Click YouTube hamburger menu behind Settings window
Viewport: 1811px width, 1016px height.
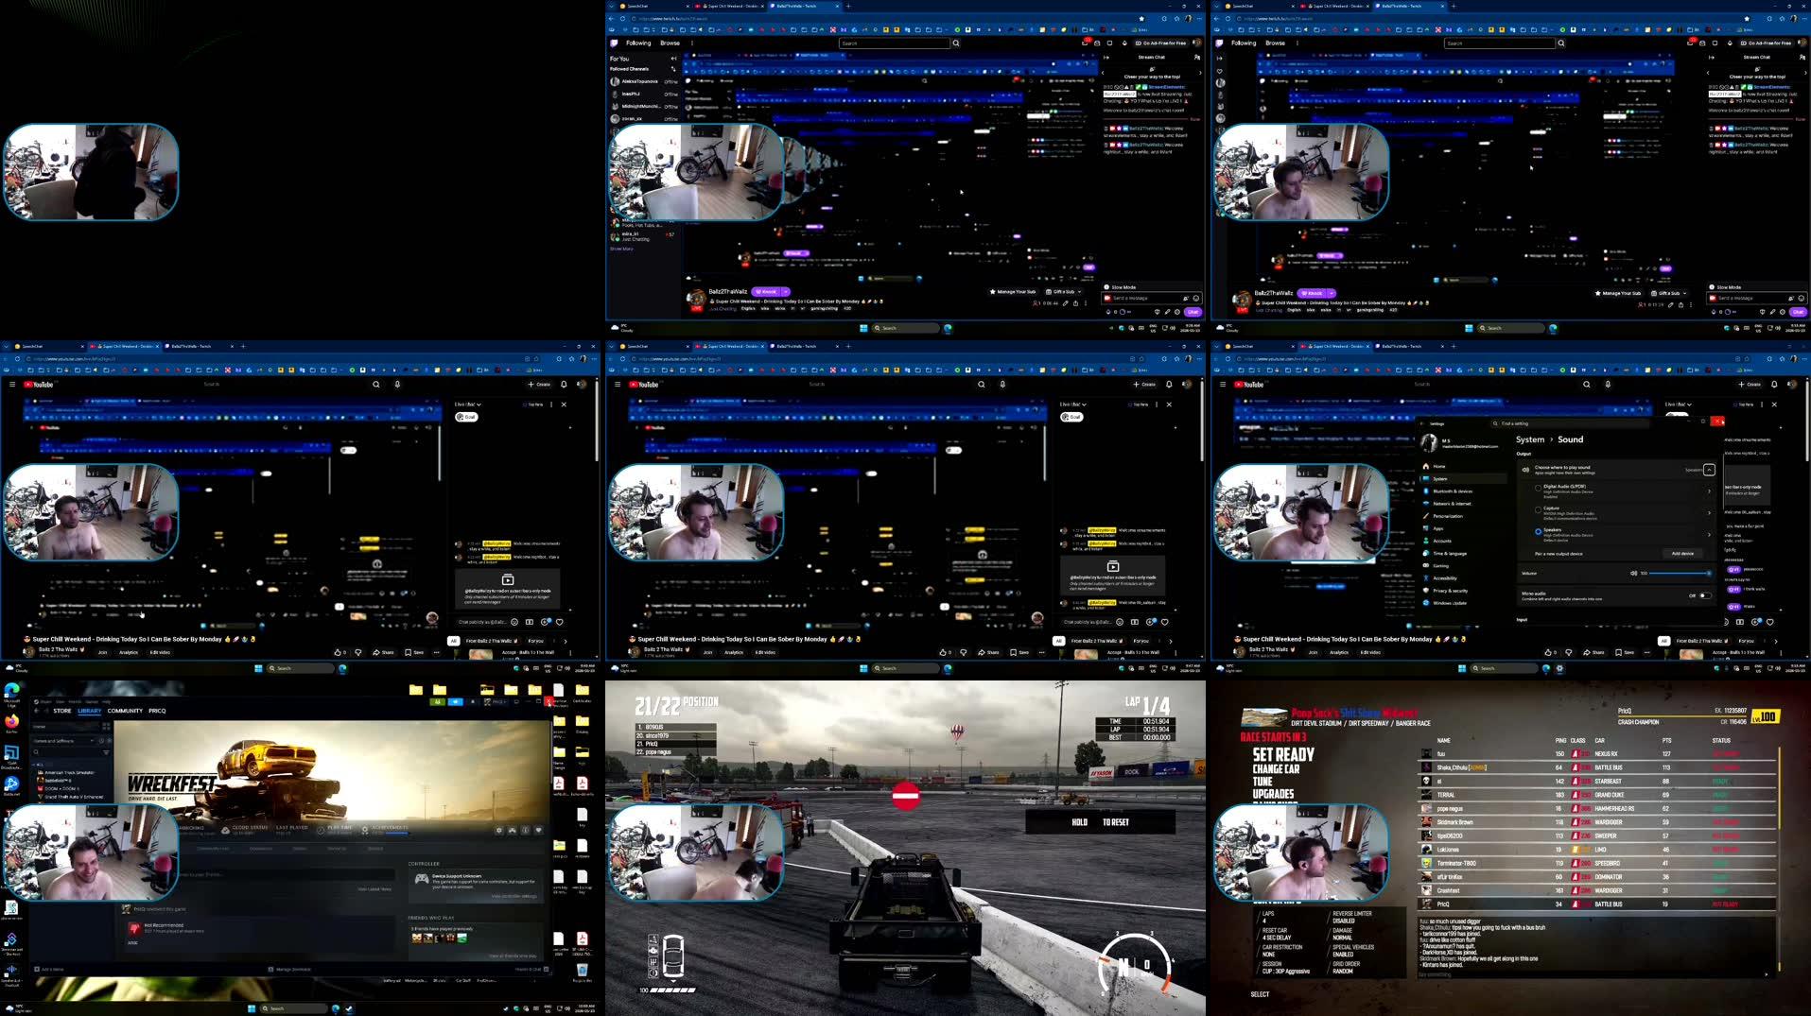click(x=1223, y=385)
